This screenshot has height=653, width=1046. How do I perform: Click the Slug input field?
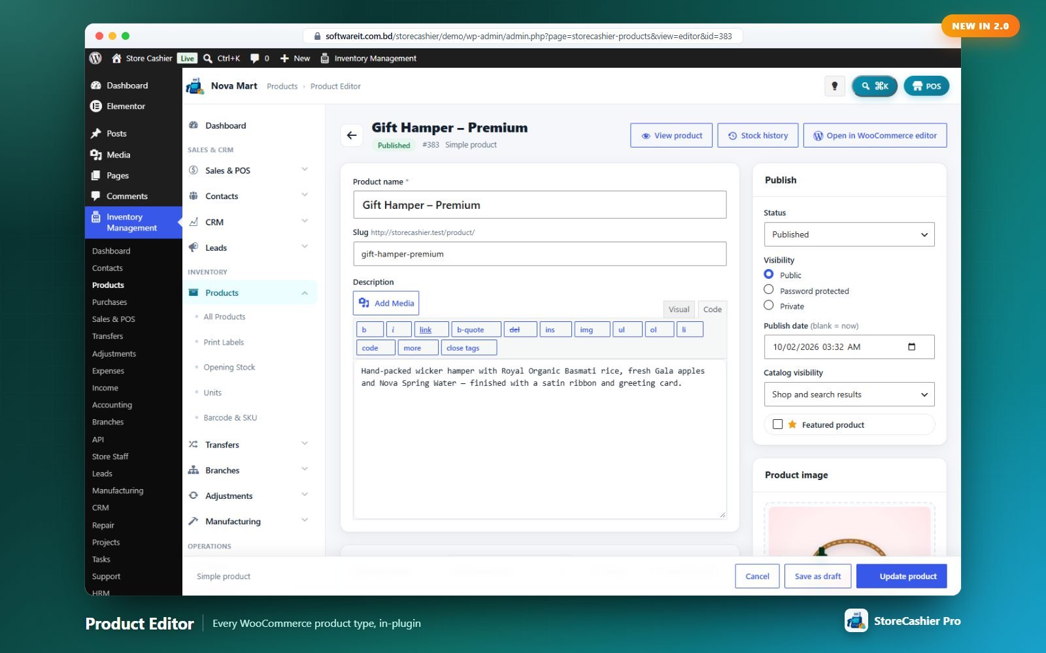pos(539,254)
